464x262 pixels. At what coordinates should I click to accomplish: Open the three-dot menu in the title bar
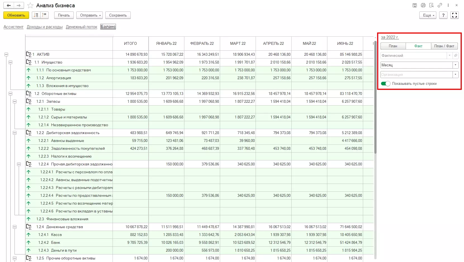pyautogui.click(x=448, y=5)
